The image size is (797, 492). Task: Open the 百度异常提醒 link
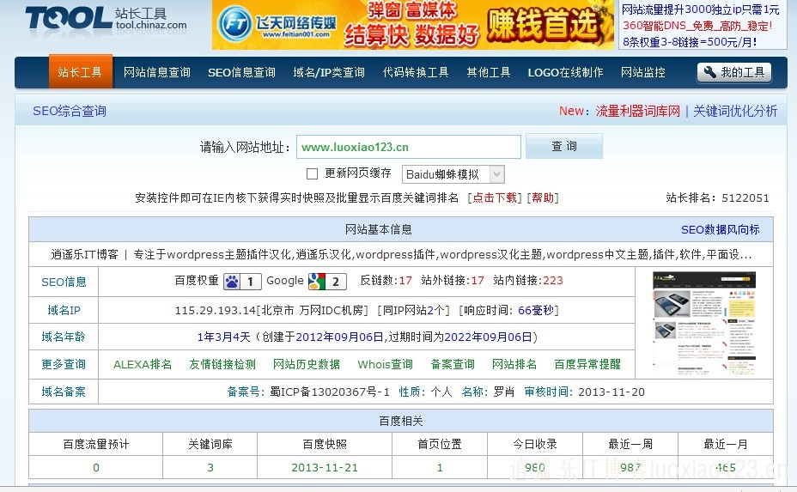click(587, 364)
